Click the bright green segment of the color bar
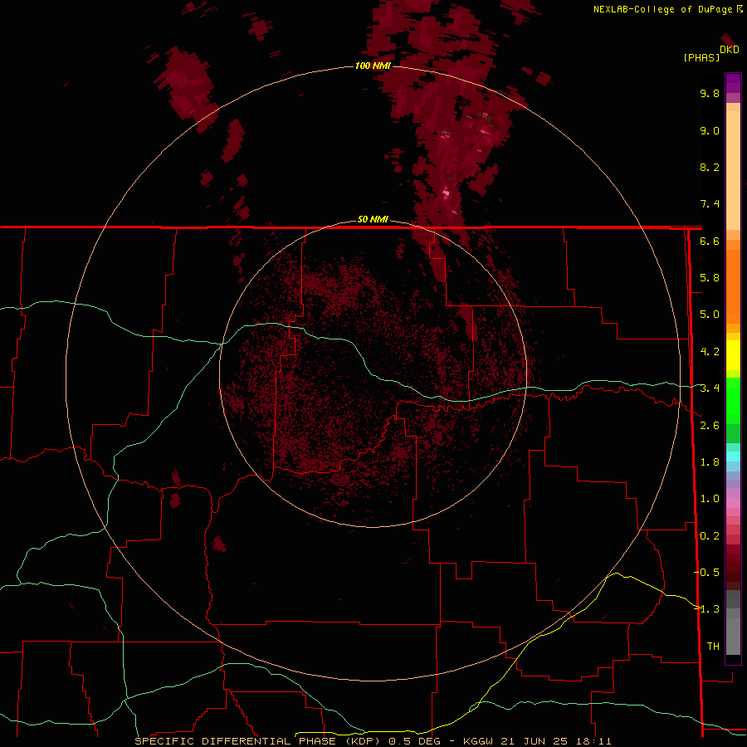747x747 pixels. pyautogui.click(x=733, y=401)
